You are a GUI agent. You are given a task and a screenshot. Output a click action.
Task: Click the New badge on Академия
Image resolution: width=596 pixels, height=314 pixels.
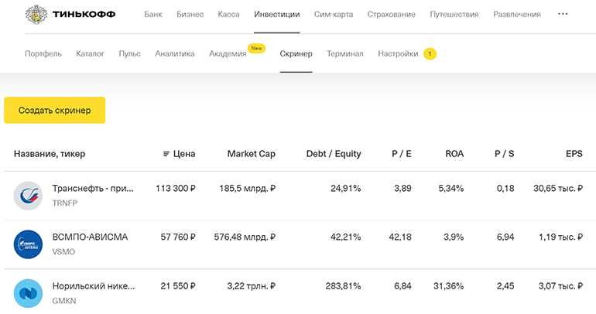(256, 48)
